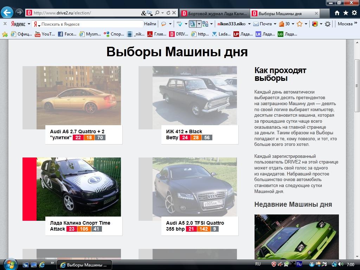Add to favorites bar star icon
The image size is (360, 270).
point(5,34)
